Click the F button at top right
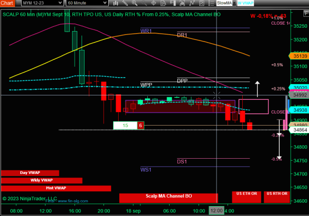 pyautogui.click(x=306, y=13)
